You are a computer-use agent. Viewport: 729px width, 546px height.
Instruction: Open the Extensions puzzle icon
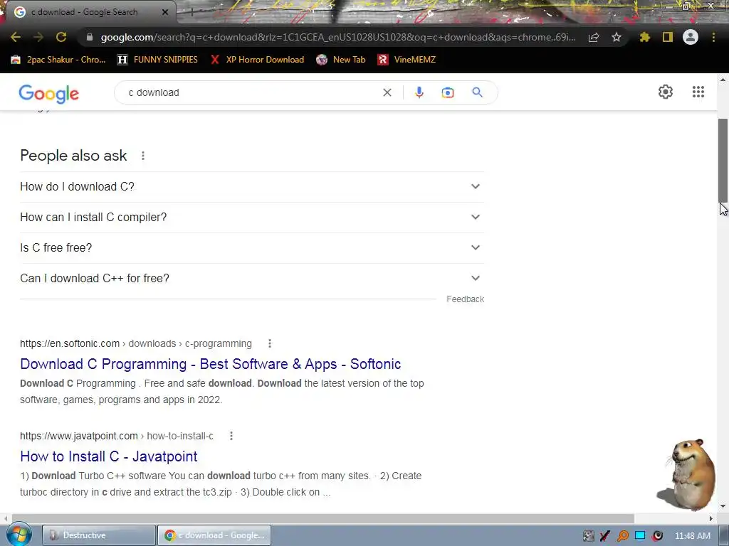645,37
